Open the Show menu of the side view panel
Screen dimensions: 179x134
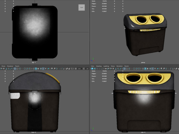[x=113, y=66]
